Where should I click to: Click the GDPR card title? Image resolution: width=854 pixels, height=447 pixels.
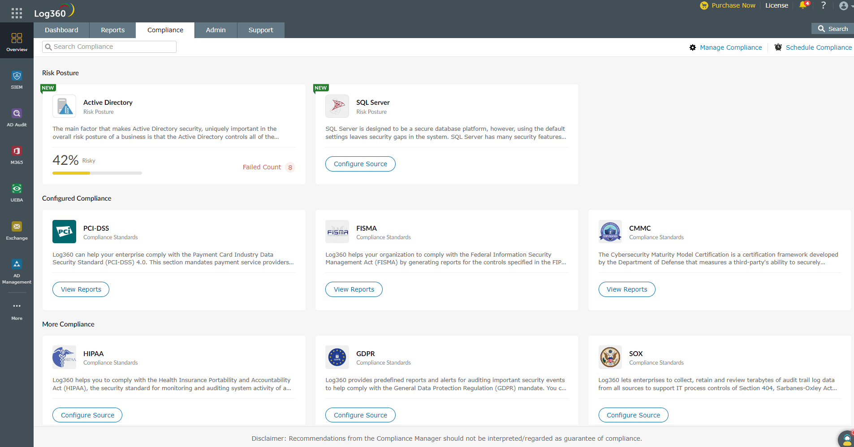(366, 354)
